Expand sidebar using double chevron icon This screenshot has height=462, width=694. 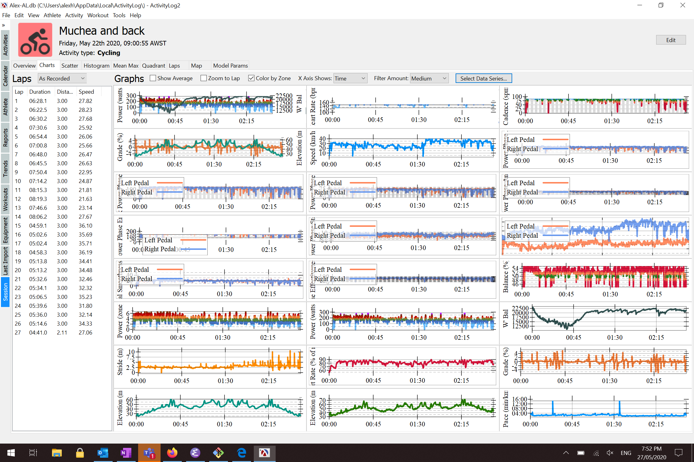4,25
